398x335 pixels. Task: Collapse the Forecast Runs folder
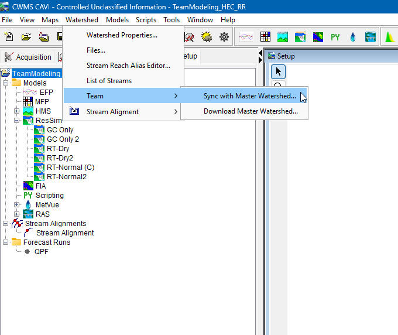(6, 242)
